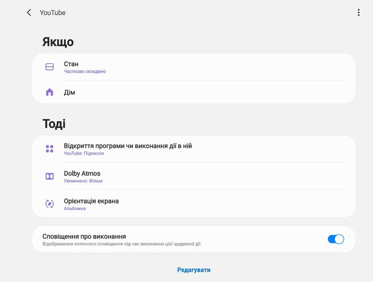Open the Орієнтація екрана action title
This screenshot has height=282, width=373.
click(91, 201)
